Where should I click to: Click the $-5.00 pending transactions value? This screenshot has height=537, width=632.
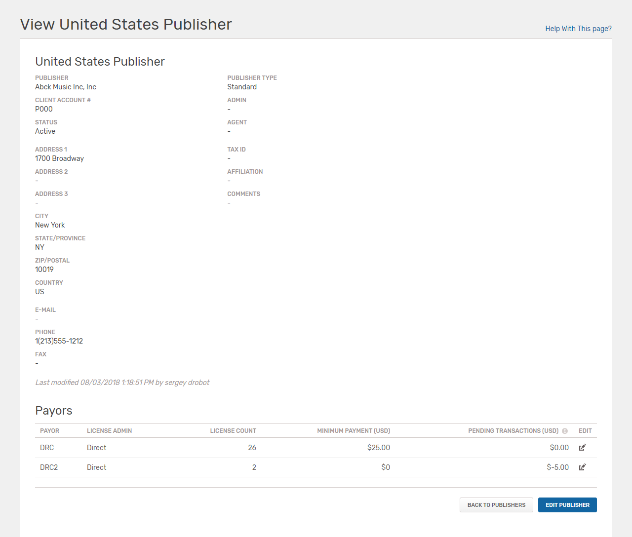point(557,467)
